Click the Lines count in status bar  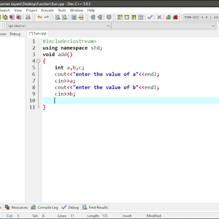tap(66, 216)
